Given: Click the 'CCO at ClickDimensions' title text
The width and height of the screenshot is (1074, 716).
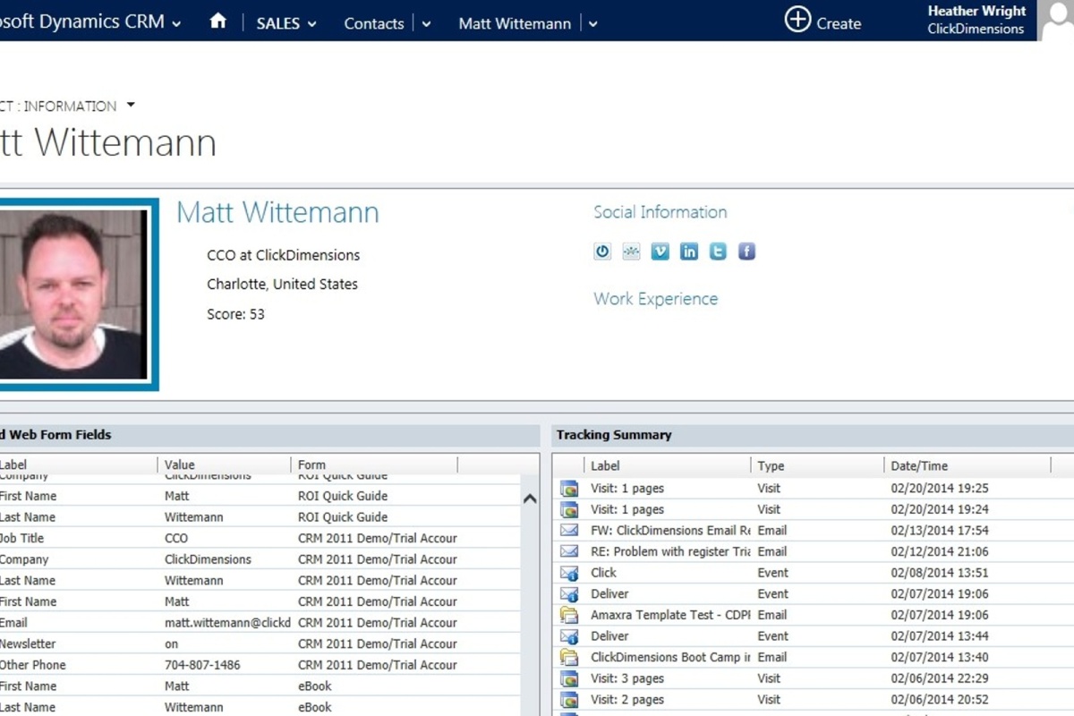Looking at the screenshot, I should pos(283,255).
